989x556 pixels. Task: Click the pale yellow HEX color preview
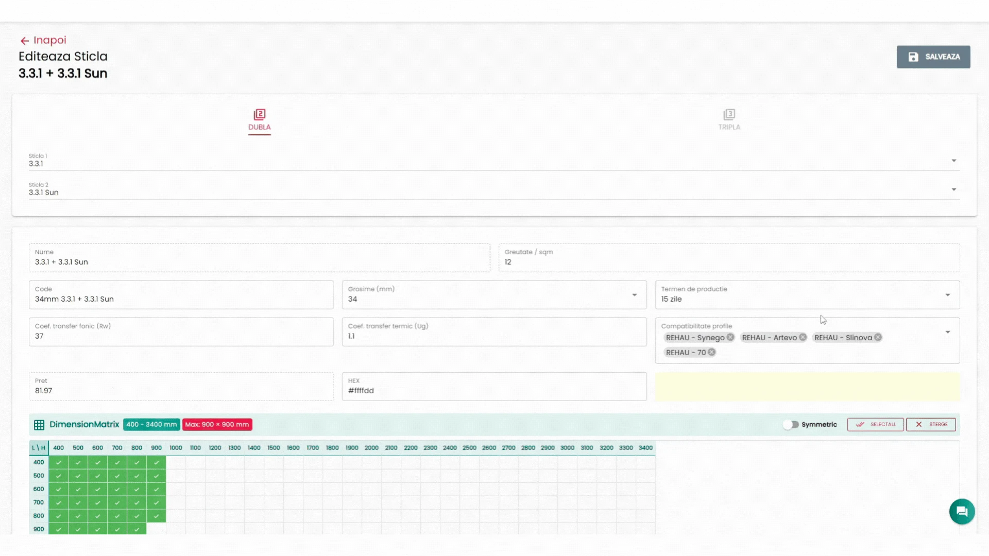coord(807,387)
